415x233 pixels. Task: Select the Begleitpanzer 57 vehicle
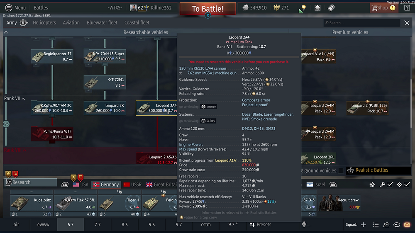pyautogui.click(x=52, y=56)
